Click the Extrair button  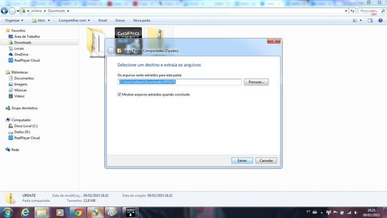(x=242, y=161)
